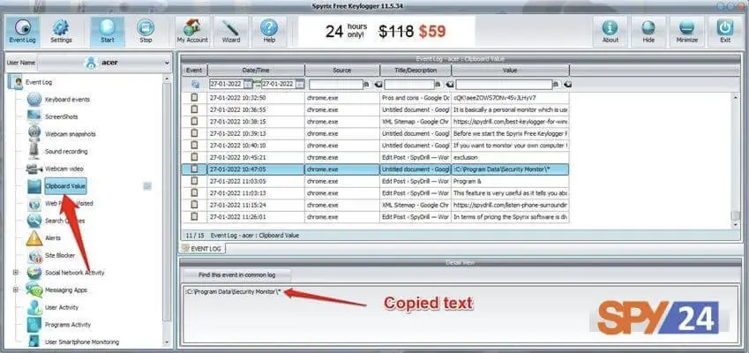Open User Smartphone Monitoring in the sidebar

click(82, 342)
